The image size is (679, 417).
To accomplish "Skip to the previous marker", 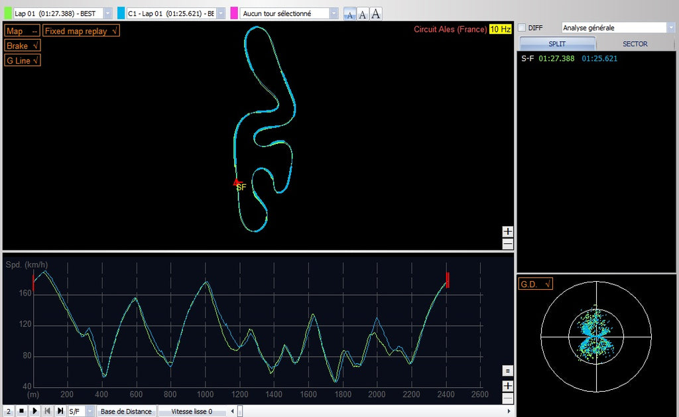I will [x=48, y=411].
